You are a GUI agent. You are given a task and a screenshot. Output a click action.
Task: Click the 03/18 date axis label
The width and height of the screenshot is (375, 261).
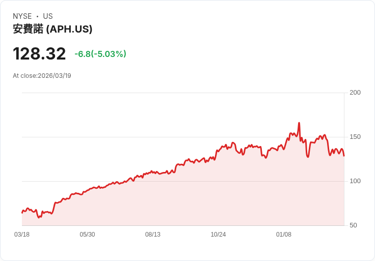tap(22, 235)
